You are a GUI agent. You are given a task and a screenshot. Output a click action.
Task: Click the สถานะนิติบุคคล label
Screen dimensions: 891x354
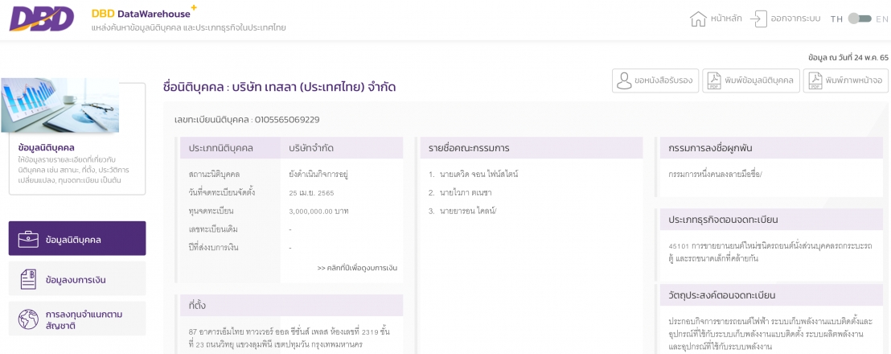(x=214, y=174)
